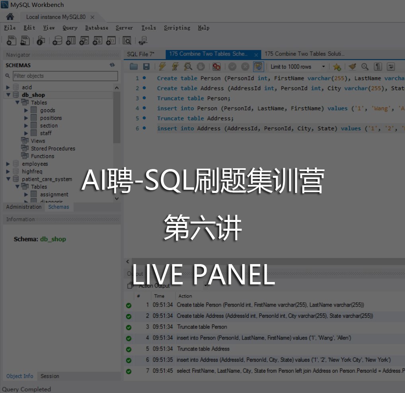Viewport: 405px width, 393px height.
Task: Switch to the Administration panel
Action: click(24, 206)
